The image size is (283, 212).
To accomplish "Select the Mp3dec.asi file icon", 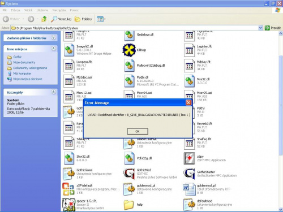I will coord(68,81).
